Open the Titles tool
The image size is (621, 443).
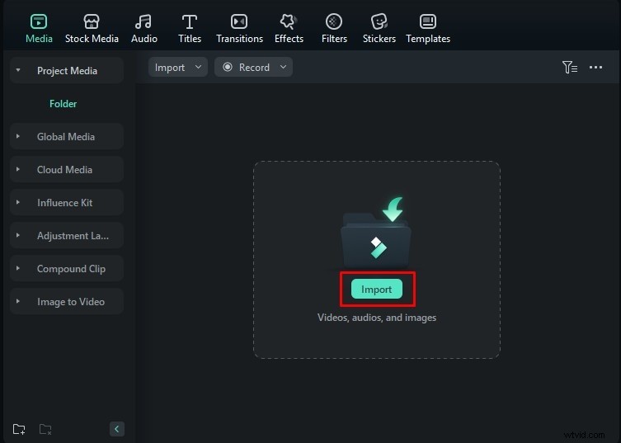click(x=190, y=22)
